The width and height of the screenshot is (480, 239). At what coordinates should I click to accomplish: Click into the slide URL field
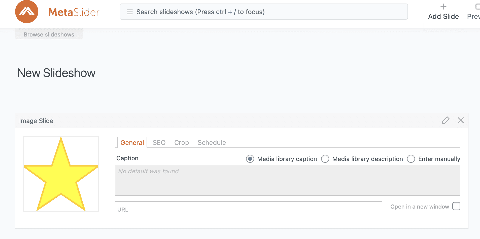[x=248, y=209]
